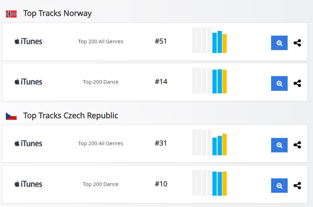
Task: Open magnifier for Norway Top 200 All Genres
Action: pyautogui.click(x=279, y=43)
